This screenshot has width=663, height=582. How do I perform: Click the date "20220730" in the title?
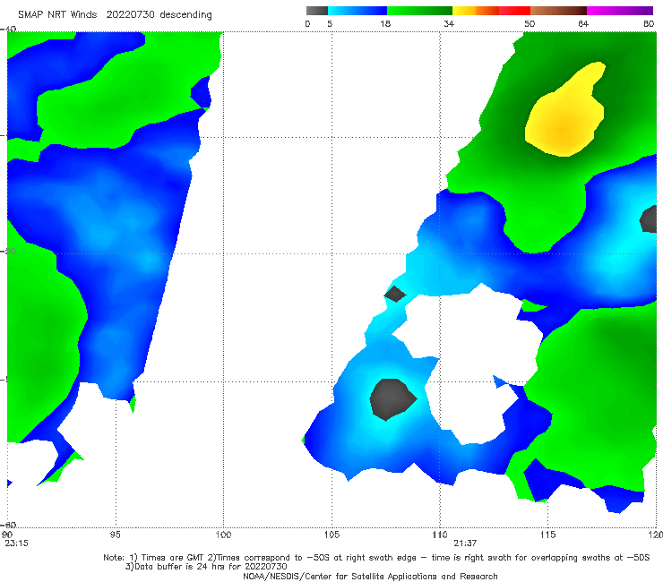coord(130,15)
